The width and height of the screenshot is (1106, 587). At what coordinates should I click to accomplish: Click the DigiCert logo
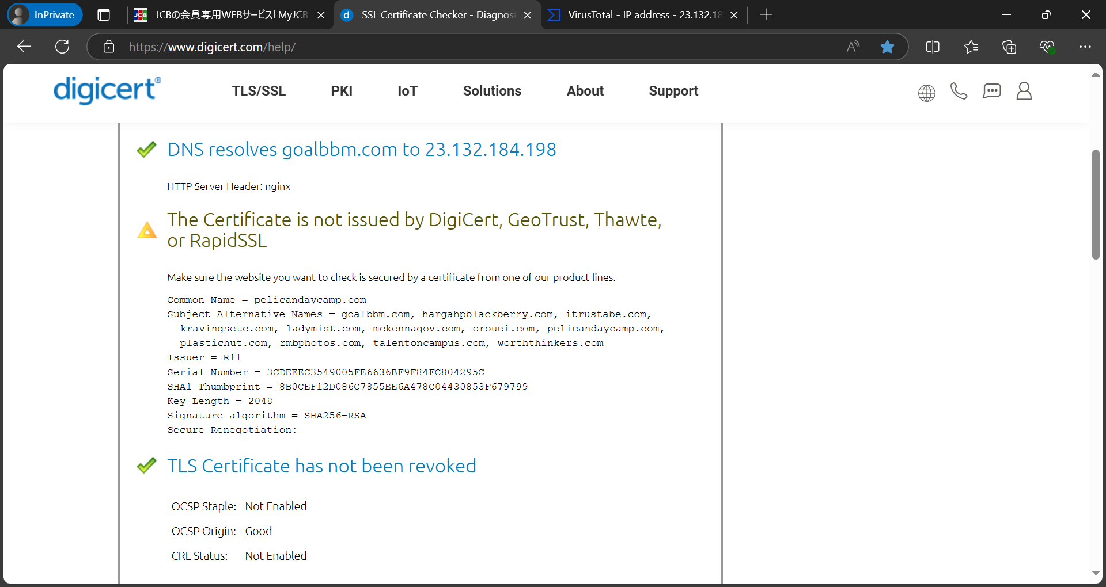tap(107, 90)
